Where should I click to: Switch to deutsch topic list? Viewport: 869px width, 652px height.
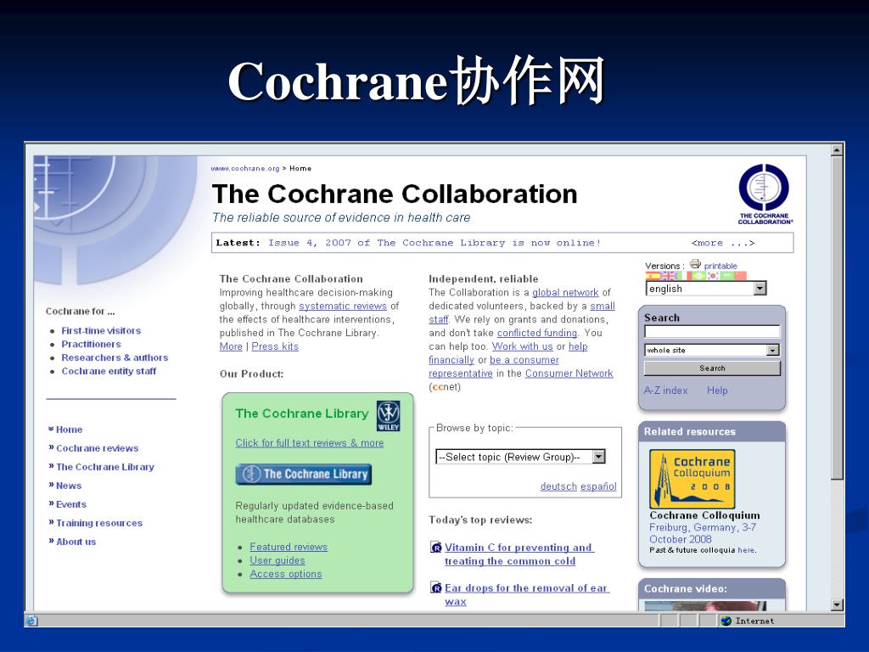558,486
